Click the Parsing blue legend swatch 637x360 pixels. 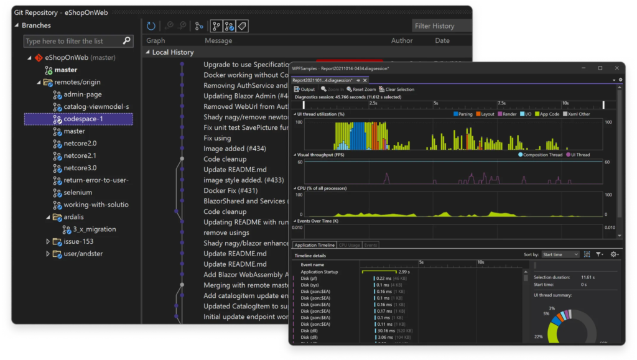455,114
